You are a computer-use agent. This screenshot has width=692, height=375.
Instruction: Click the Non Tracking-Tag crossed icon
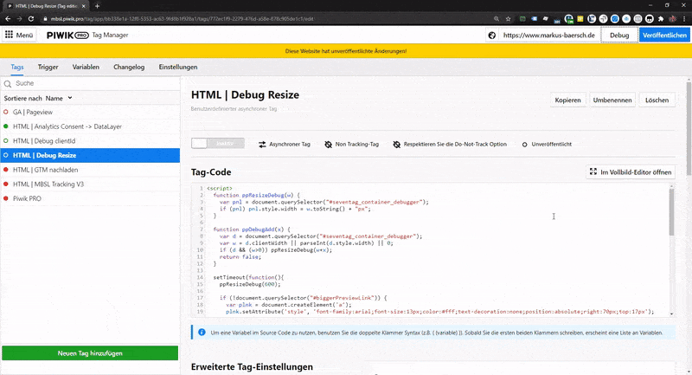click(x=329, y=145)
